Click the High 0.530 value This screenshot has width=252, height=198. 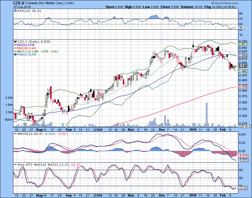click(x=133, y=7)
